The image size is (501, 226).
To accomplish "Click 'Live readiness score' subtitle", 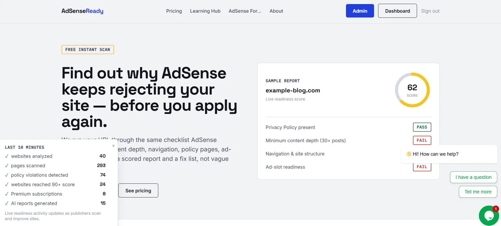I will click(285, 99).
